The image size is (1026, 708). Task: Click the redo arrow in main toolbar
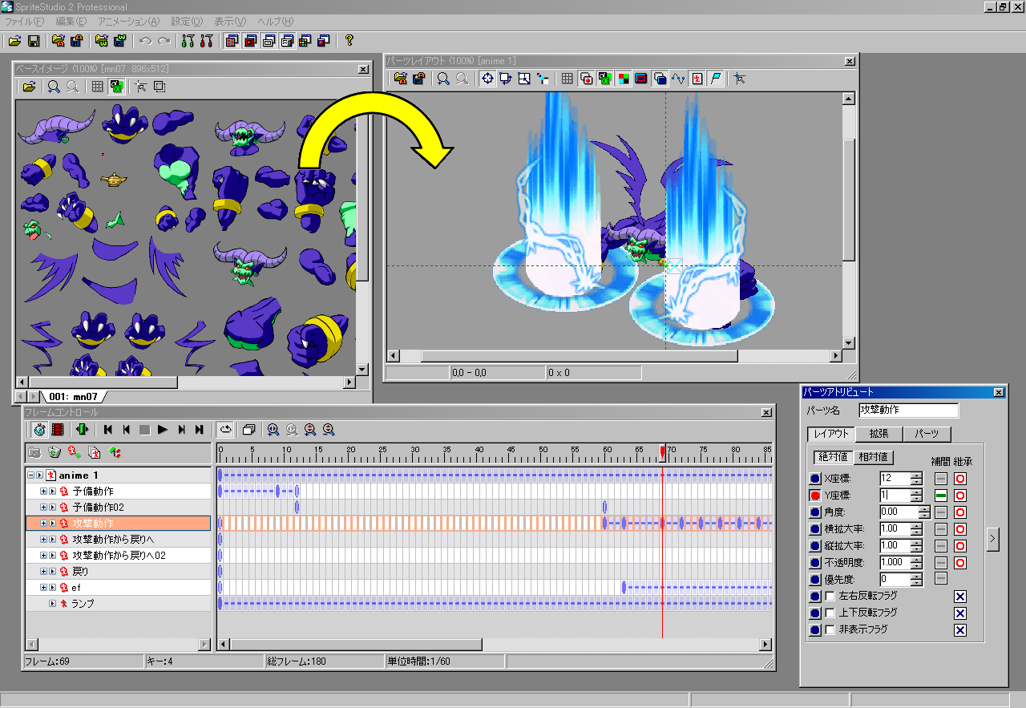[x=164, y=40]
